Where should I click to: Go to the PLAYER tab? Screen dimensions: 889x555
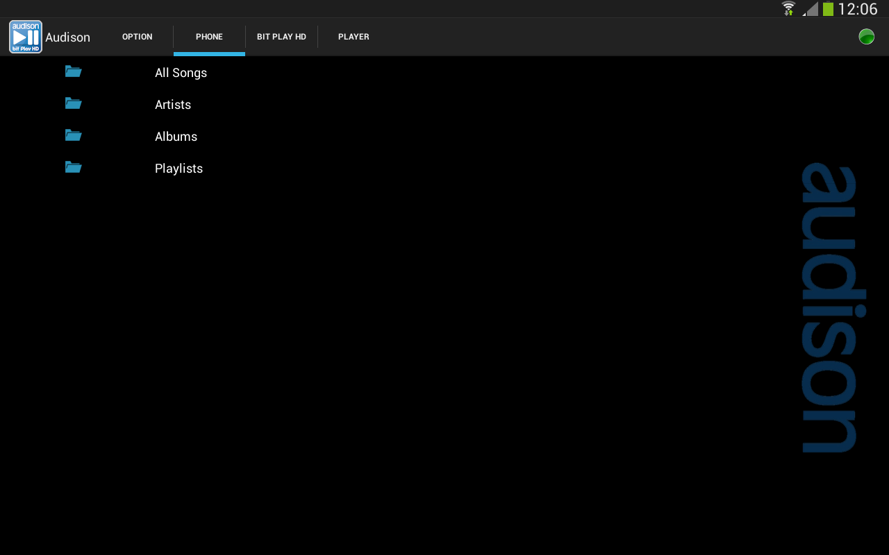click(354, 37)
